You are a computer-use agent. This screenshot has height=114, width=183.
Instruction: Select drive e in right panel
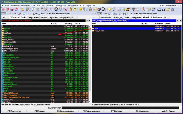pos(105,13)
